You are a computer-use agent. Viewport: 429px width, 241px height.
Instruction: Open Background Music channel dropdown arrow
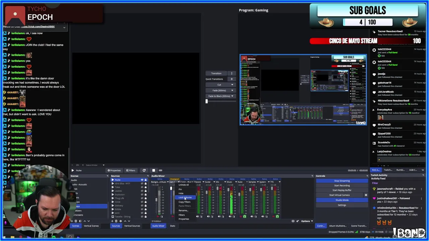168,182
